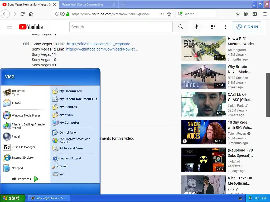
Task: Launch Mypal Internet from Start menu
Action: pos(25,92)
